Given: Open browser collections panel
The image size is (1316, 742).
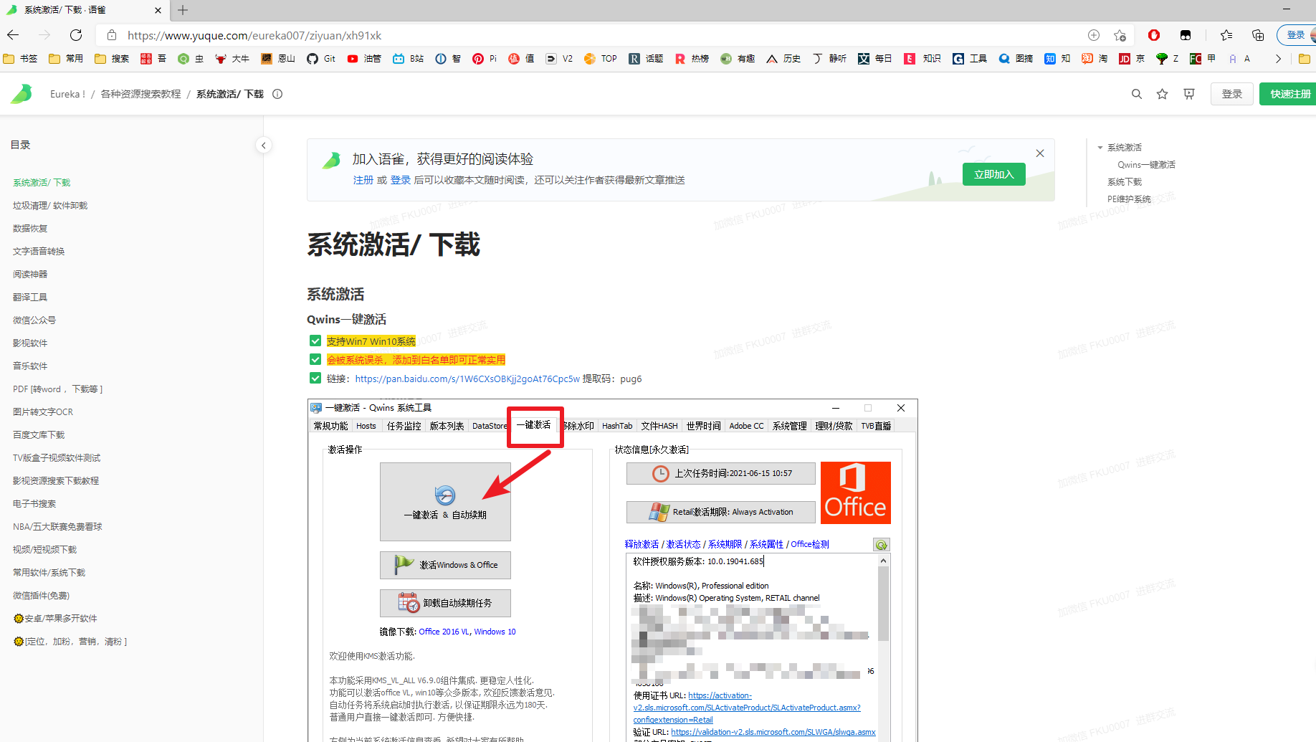Looking at the screenshot, I should coord(1258,35).
